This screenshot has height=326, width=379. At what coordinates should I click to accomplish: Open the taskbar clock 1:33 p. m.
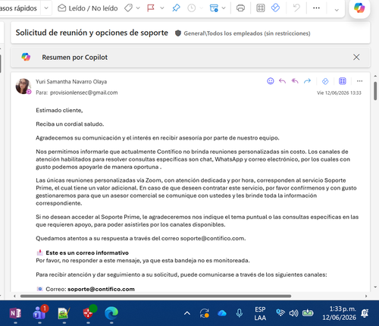[x=340, y=313]
